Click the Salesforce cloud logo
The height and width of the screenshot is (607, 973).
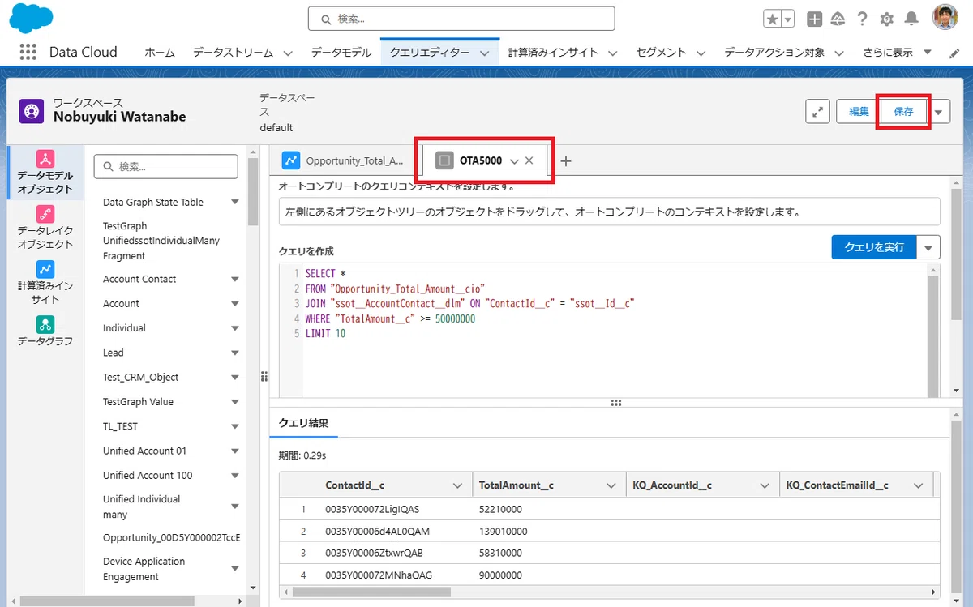[31, 18]
